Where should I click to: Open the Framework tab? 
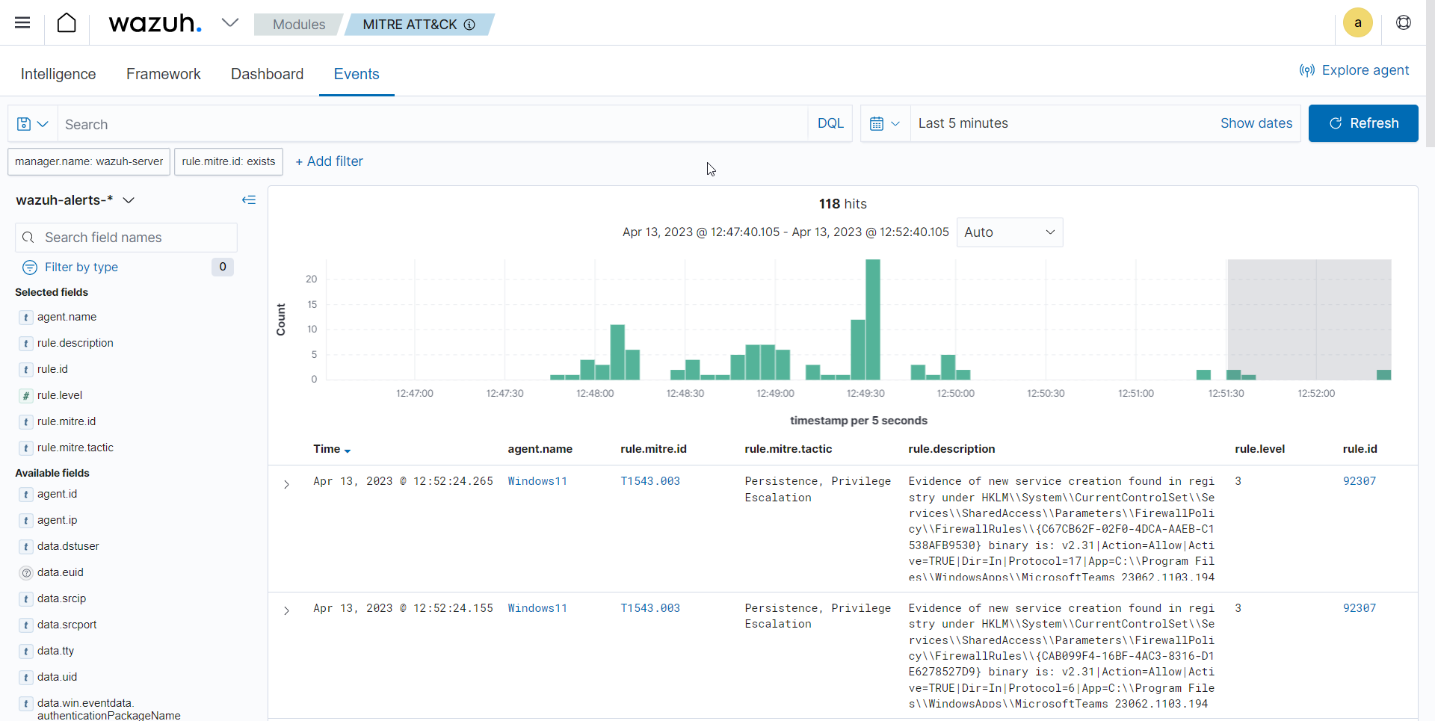(163, 74)
